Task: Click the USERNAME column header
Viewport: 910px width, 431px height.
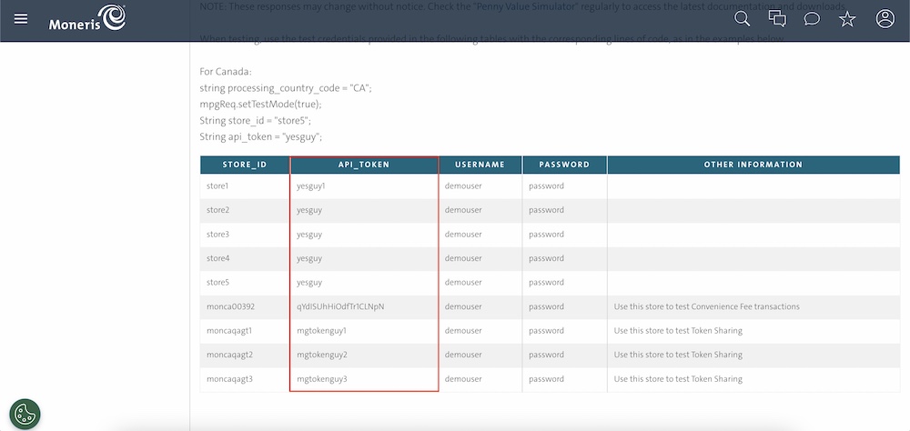Action: tap(480, 165)
